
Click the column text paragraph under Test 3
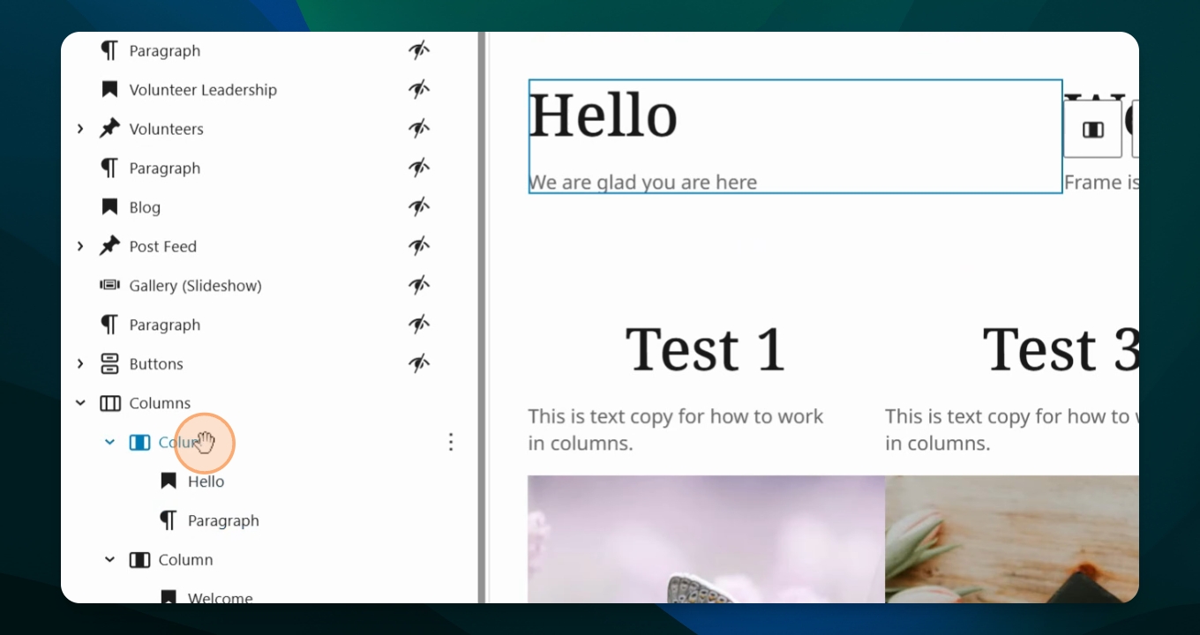[x=1012, y=430]
